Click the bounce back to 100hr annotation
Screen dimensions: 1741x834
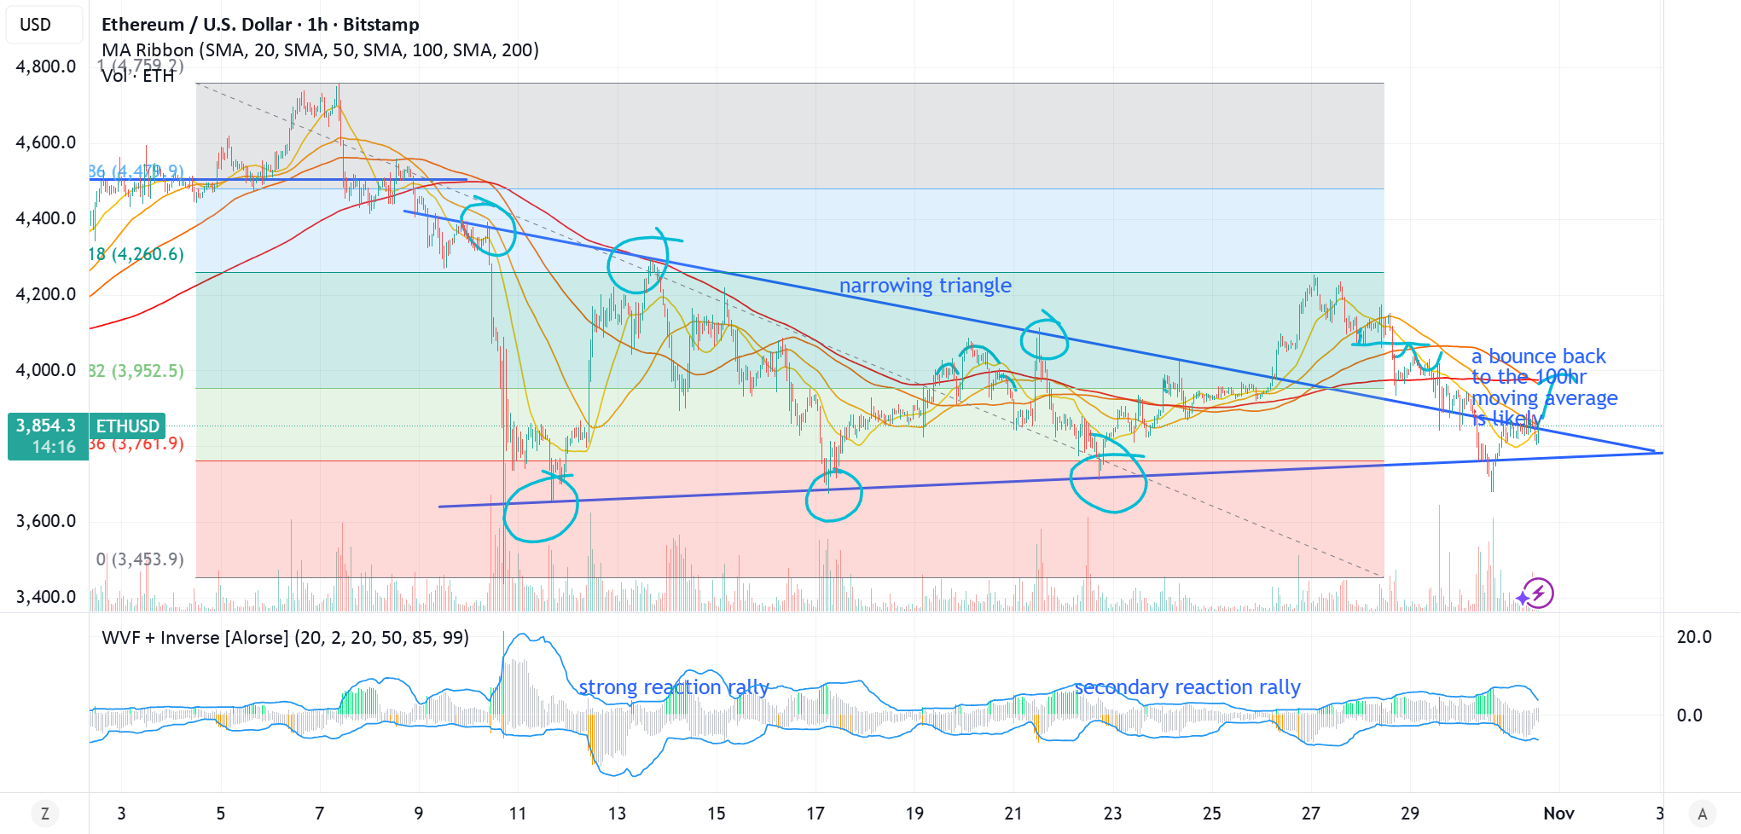pos(1544,387)
